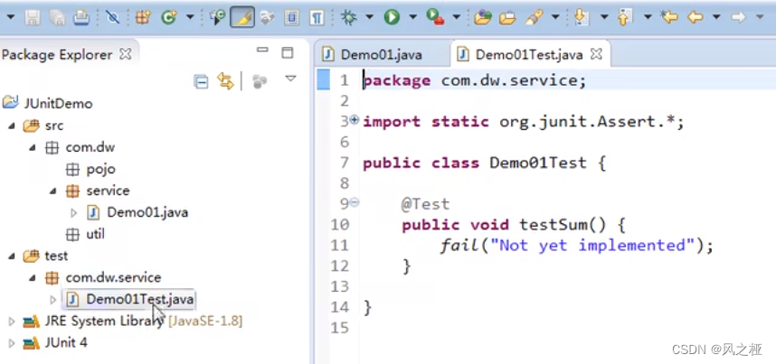This screenshot has width=776, height=364.
Task: Open dropdown beside Run toolbox icon
Action: 457,18
